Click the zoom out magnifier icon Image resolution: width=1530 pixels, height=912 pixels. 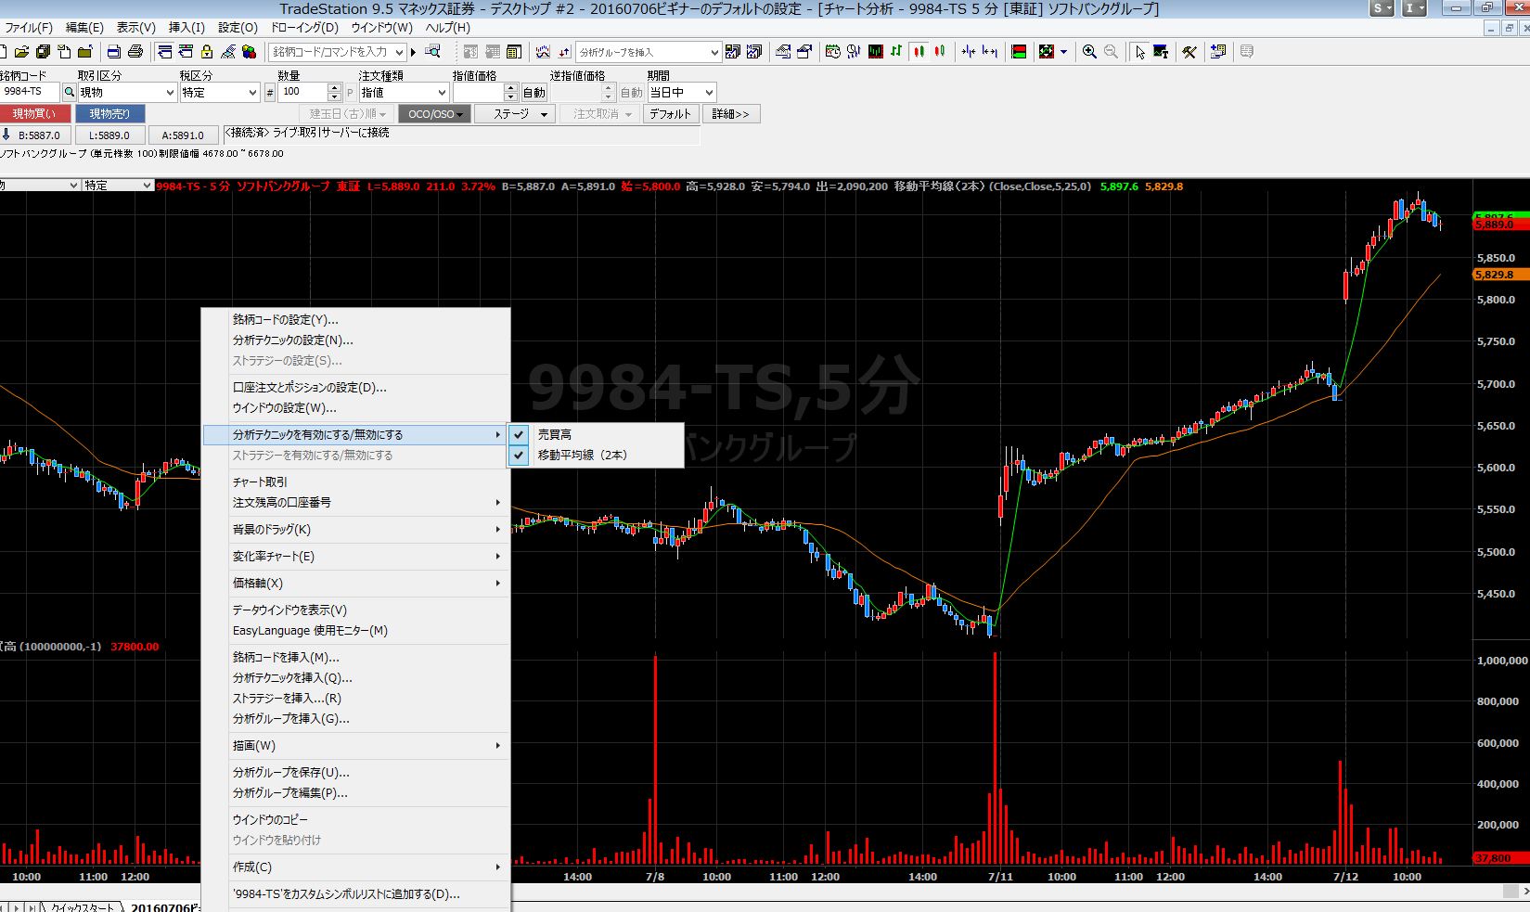point(1111,51)
